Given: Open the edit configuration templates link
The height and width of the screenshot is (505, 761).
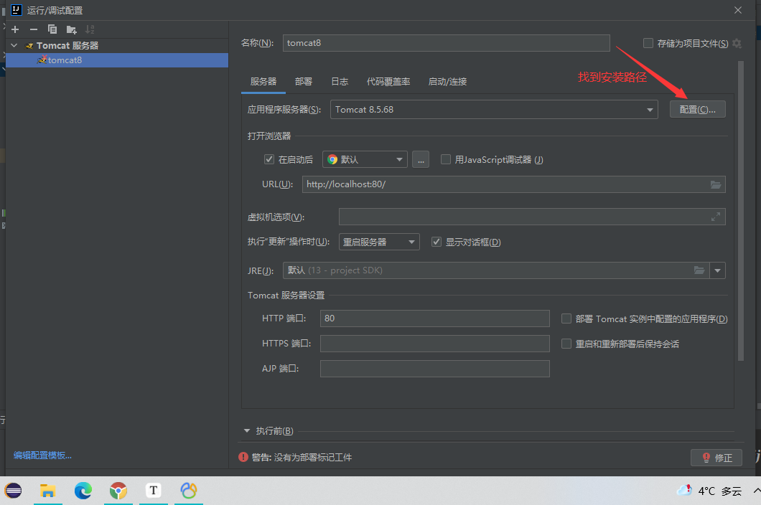Looking at the screenshot, I should 42,455.
